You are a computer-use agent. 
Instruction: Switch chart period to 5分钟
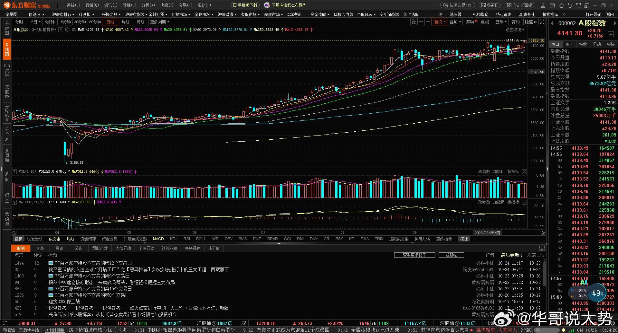[x=50, y=22]
